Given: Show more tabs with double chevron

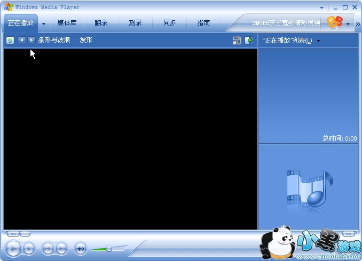Looking at the screenshot, I should pyautogui.click(x=358, y=24).
